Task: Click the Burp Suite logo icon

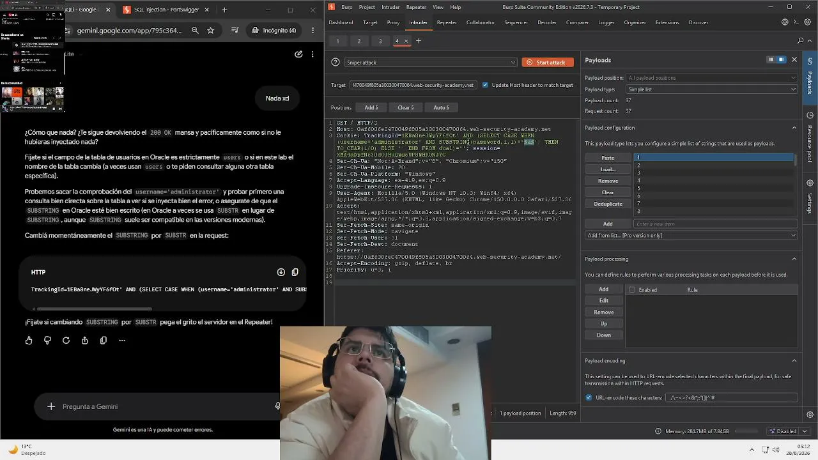Action: (332, 7)
